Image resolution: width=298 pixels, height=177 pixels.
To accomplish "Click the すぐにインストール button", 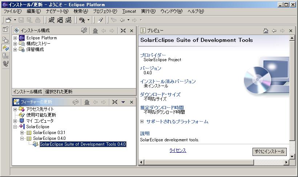I will 269,152.
